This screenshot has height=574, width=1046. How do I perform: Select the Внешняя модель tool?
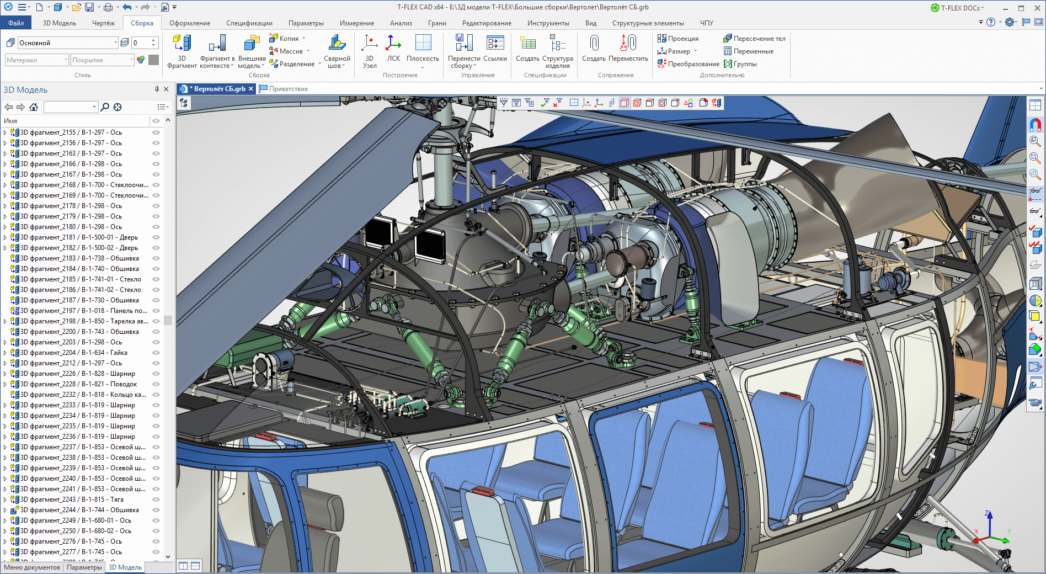point(252,51)
